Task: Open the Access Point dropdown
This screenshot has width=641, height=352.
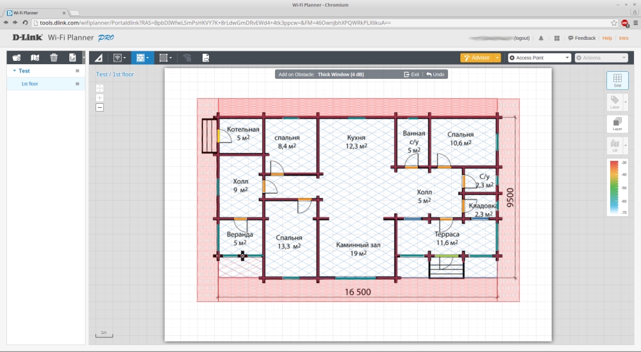Action: click(539, 58)
